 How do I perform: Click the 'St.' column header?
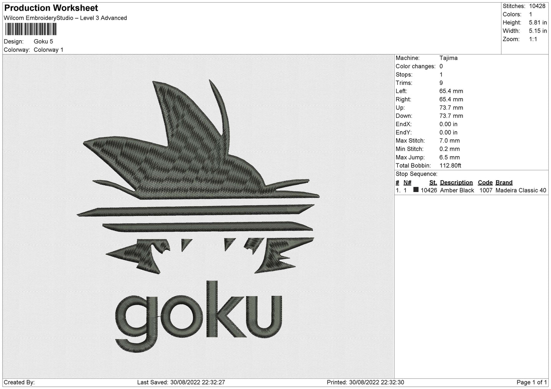pyautogui.click(x=433, y=182)
